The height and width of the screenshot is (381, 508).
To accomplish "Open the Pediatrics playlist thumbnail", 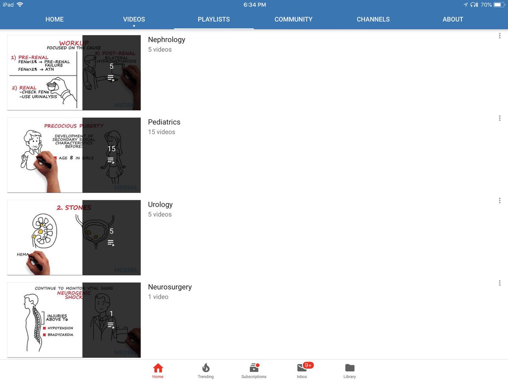I will click(x=74, y=155).
